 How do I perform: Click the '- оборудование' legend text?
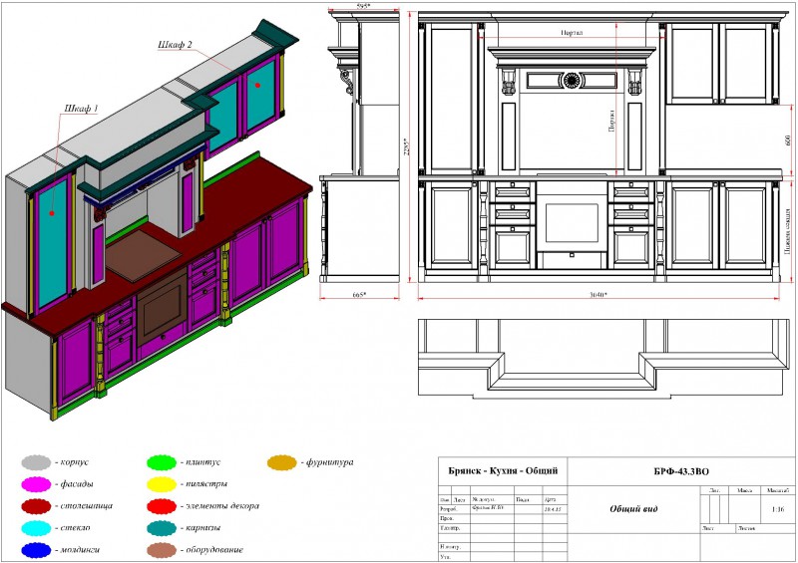click(x=211, y=550)
